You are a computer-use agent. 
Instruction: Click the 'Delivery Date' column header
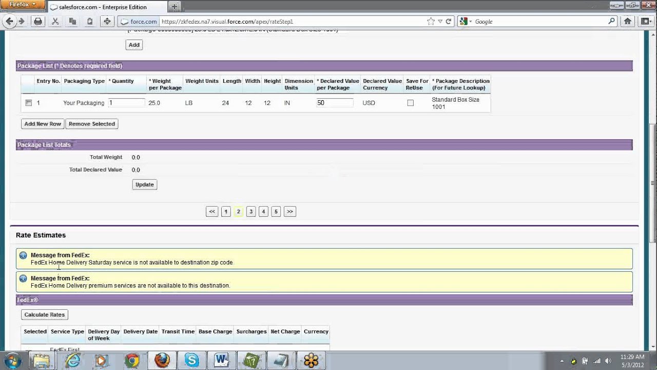click(x=140, y=331)
